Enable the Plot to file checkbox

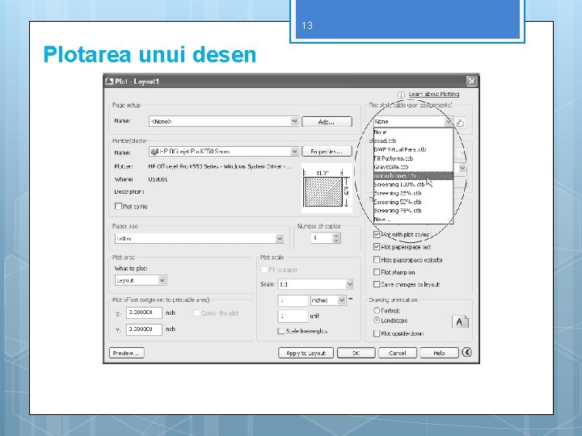pyautogui.click(x=118, y=206)
